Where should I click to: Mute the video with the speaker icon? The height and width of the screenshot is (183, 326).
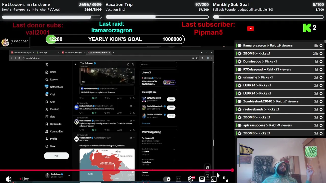click(8, 179)
